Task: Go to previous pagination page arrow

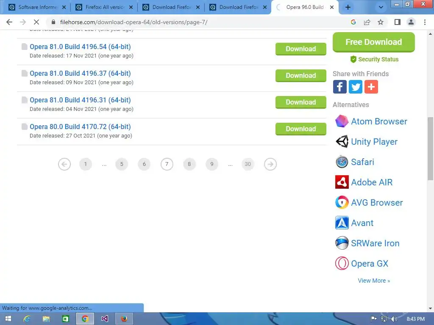Action: (64, 164)
